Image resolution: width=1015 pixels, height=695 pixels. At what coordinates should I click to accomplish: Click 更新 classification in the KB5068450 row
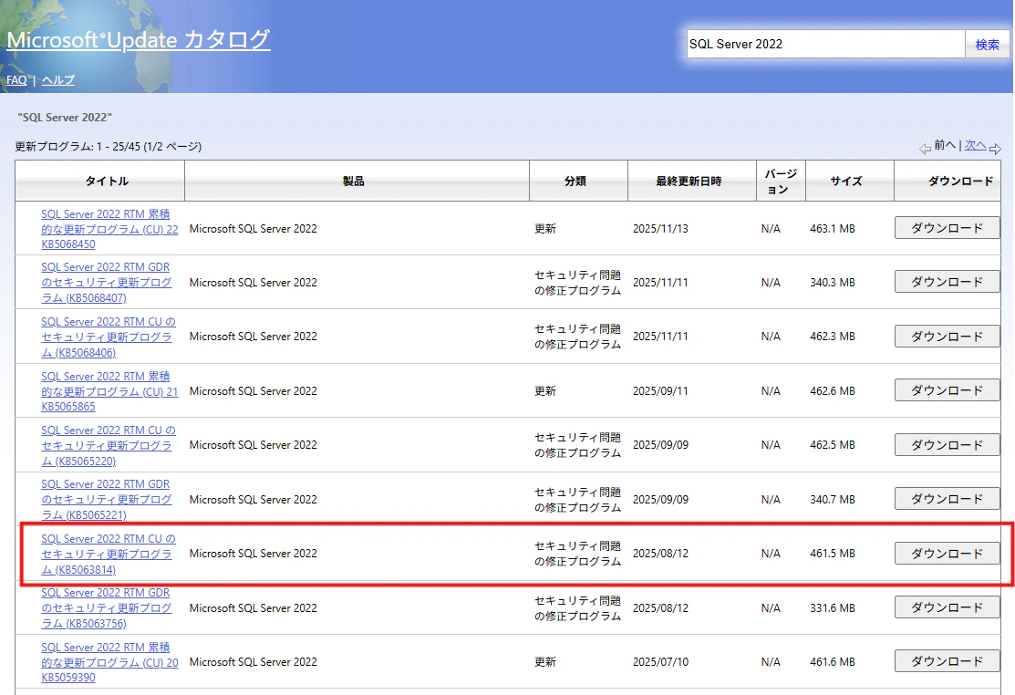pyautogui.click(x=545, y=228)
